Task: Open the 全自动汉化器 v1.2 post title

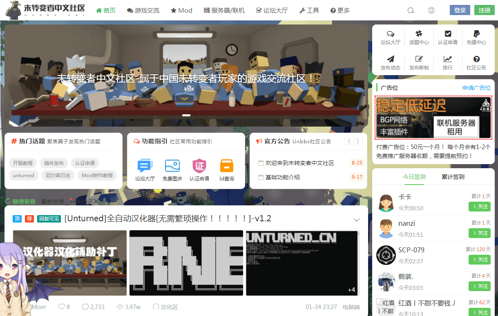Action: [x=167, y=218]
